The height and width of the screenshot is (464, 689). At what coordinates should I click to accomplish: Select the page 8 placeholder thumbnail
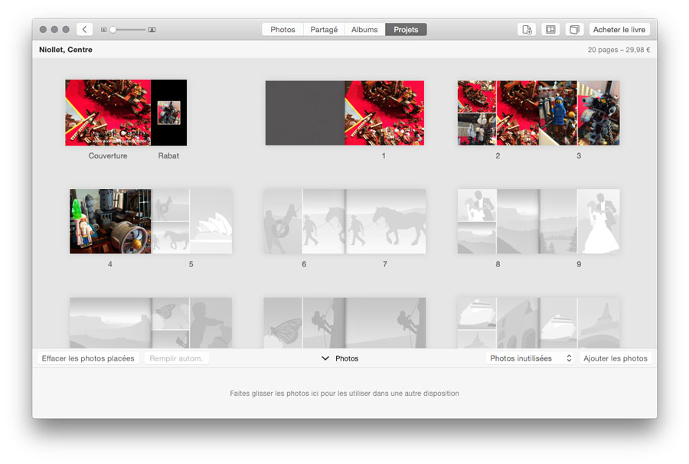(498, 221)
